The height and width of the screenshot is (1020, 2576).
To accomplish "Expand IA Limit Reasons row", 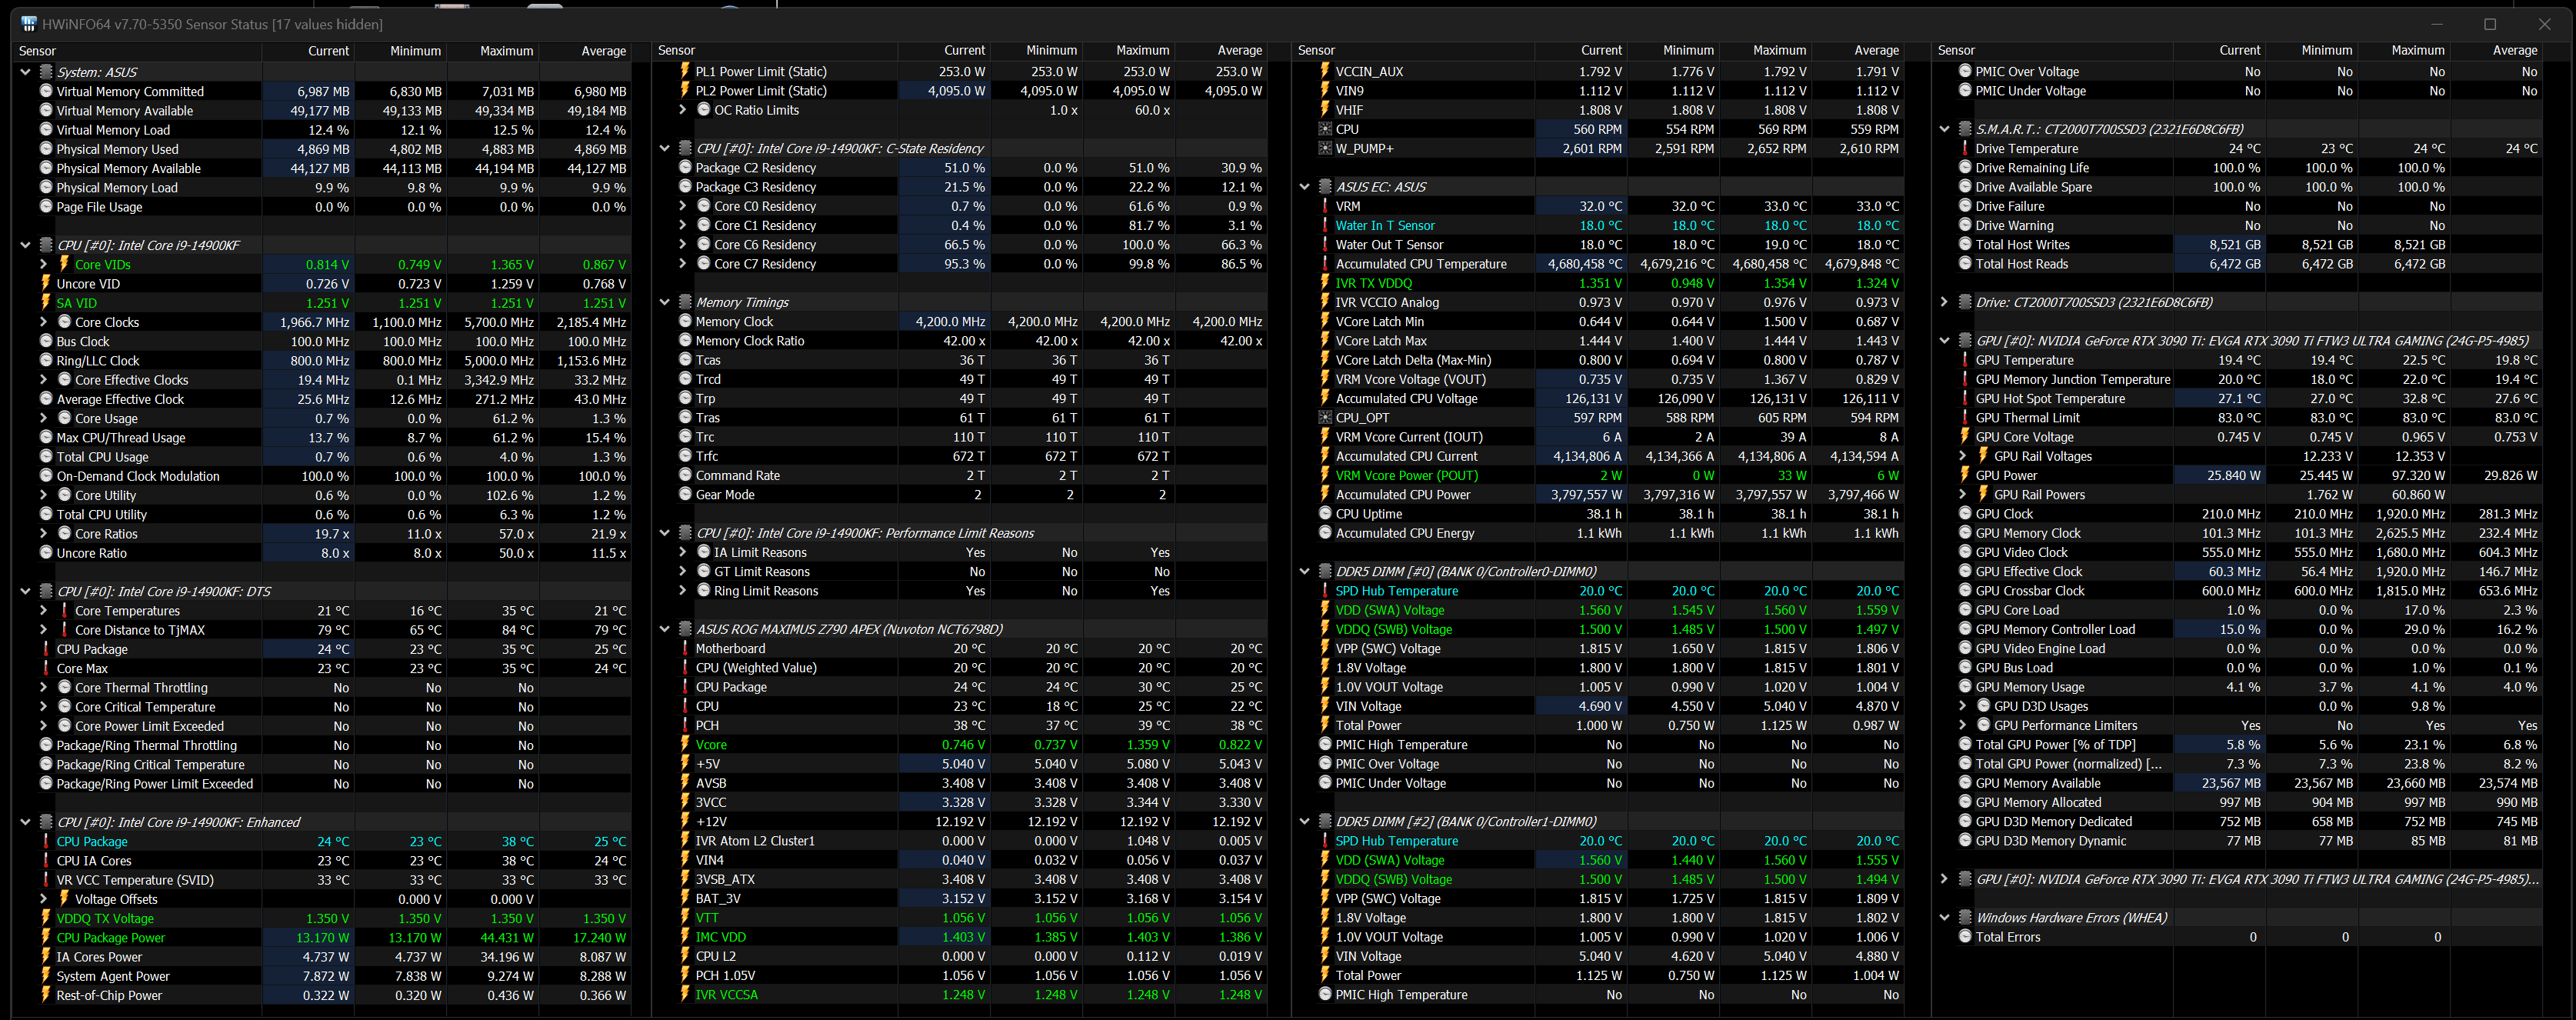I will click(x=683, y=552).
